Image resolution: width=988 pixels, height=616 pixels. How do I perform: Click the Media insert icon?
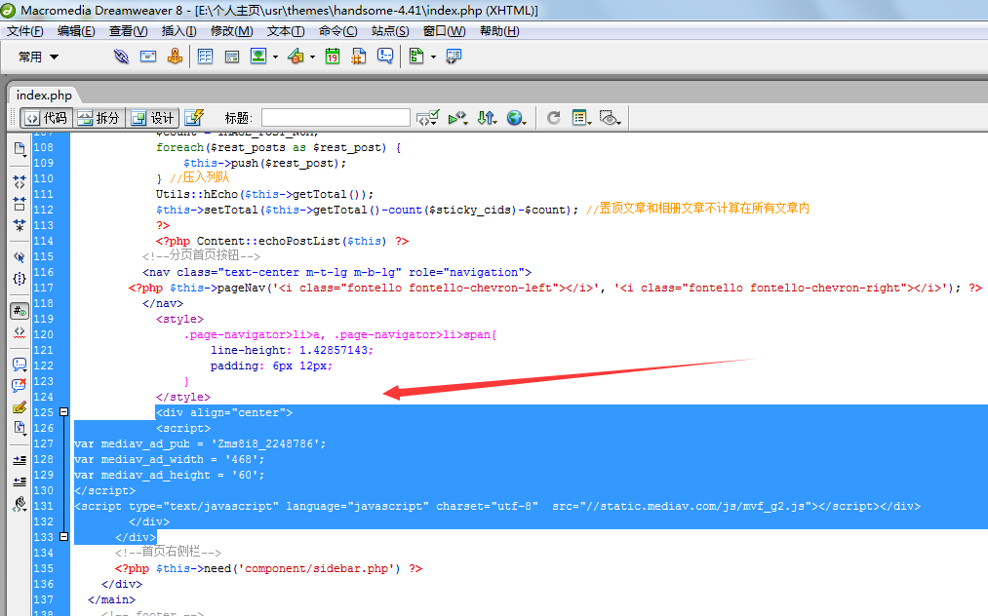(296, 57)
